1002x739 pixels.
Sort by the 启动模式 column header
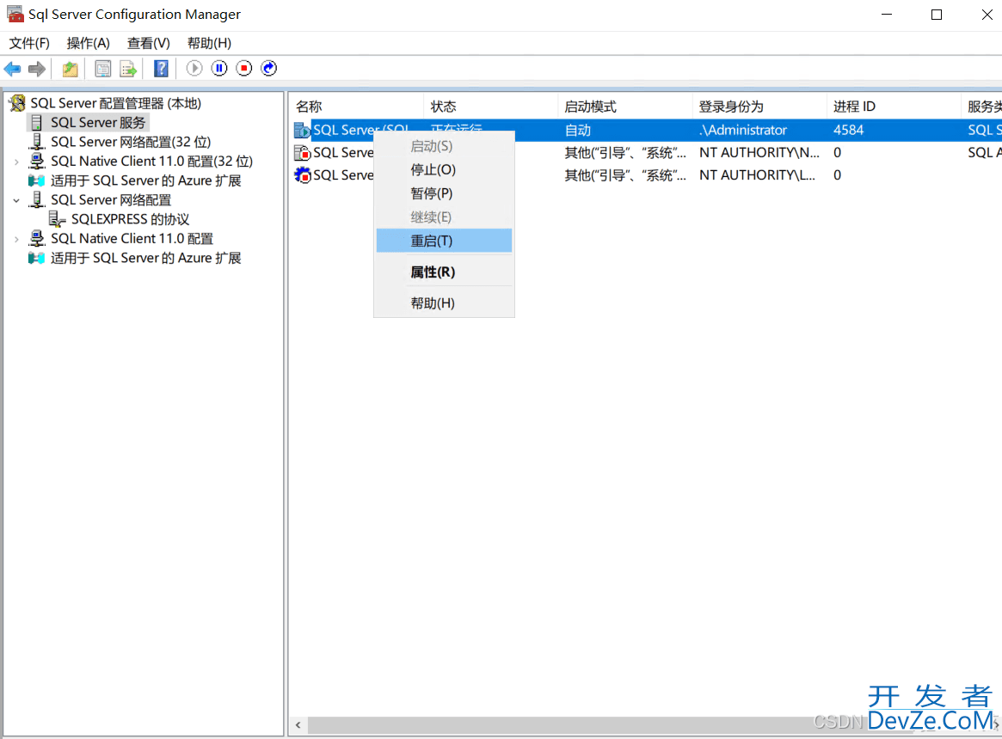coord(625,107)
